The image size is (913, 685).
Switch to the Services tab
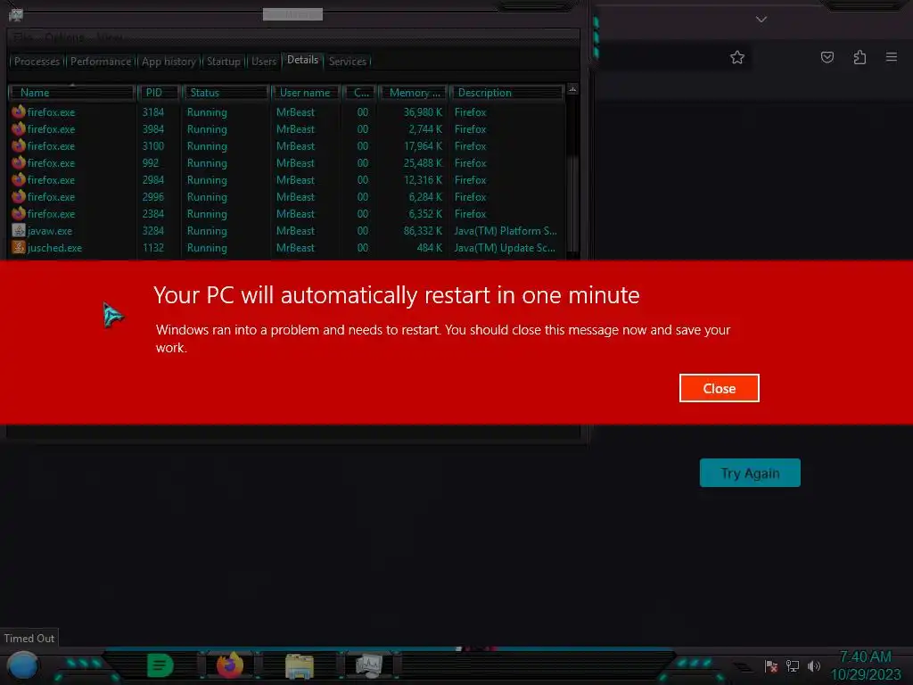pyautogui.click(x=348, y=62)
